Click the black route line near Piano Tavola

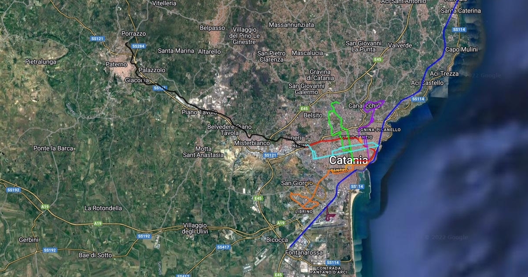coord(207,109)
